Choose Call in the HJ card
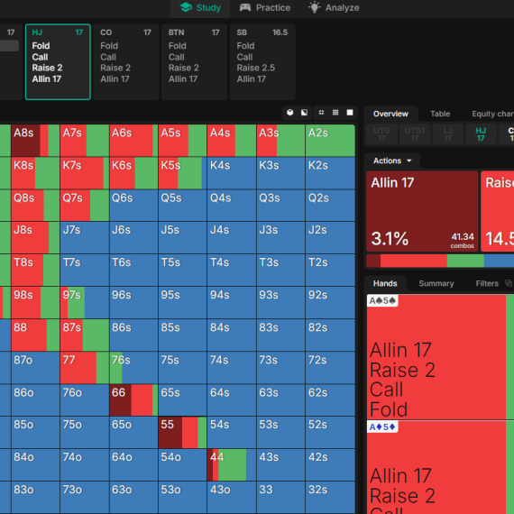The height and width of the screenshot is (514, 514). click(x=40, y=57)
